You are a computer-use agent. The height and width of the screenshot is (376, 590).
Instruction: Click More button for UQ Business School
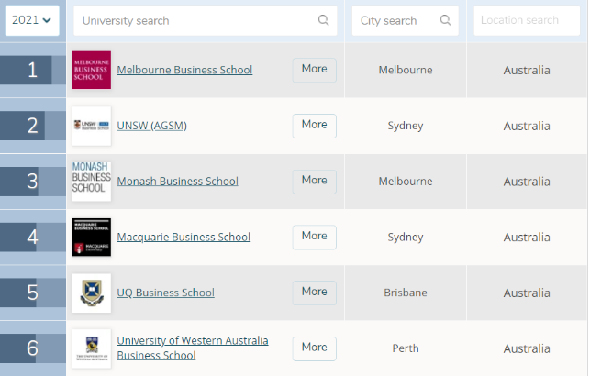(314, 293)
